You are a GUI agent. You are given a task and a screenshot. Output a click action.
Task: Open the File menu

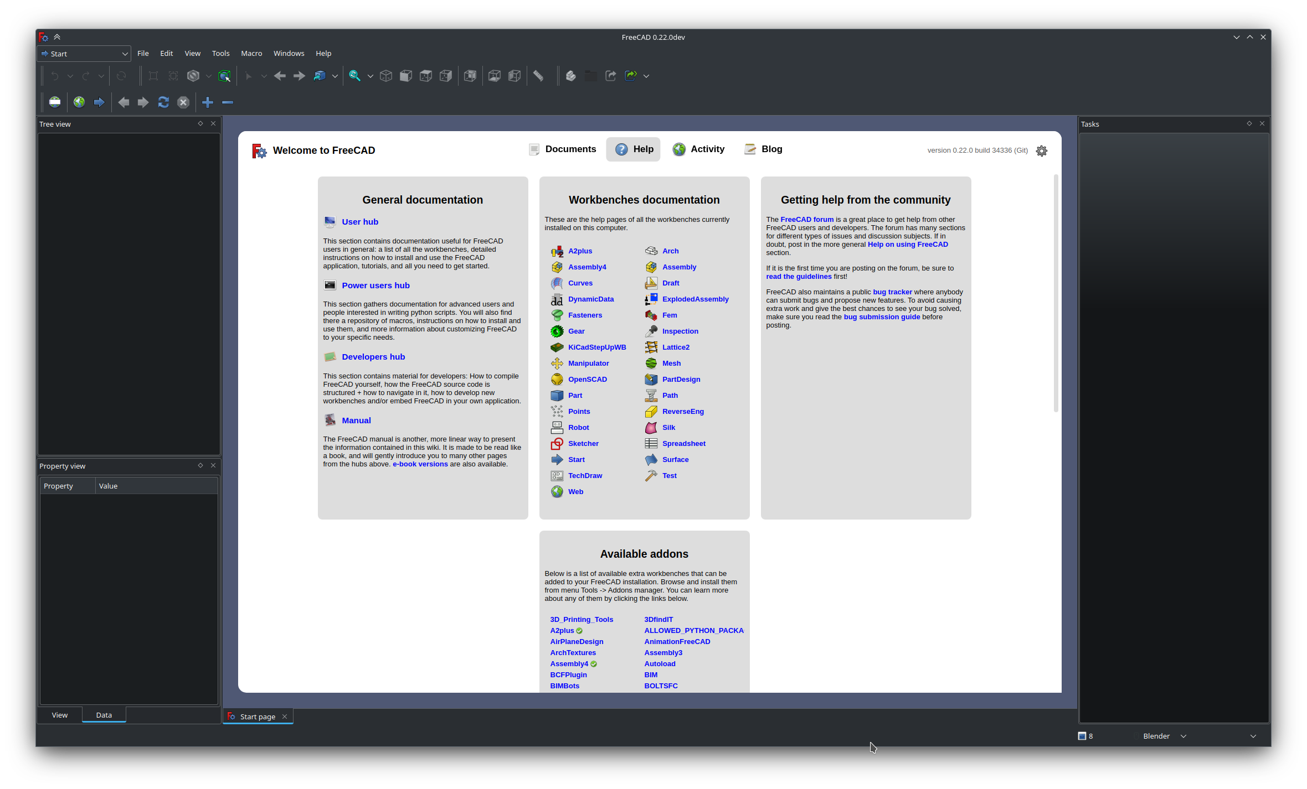point(143,54)
